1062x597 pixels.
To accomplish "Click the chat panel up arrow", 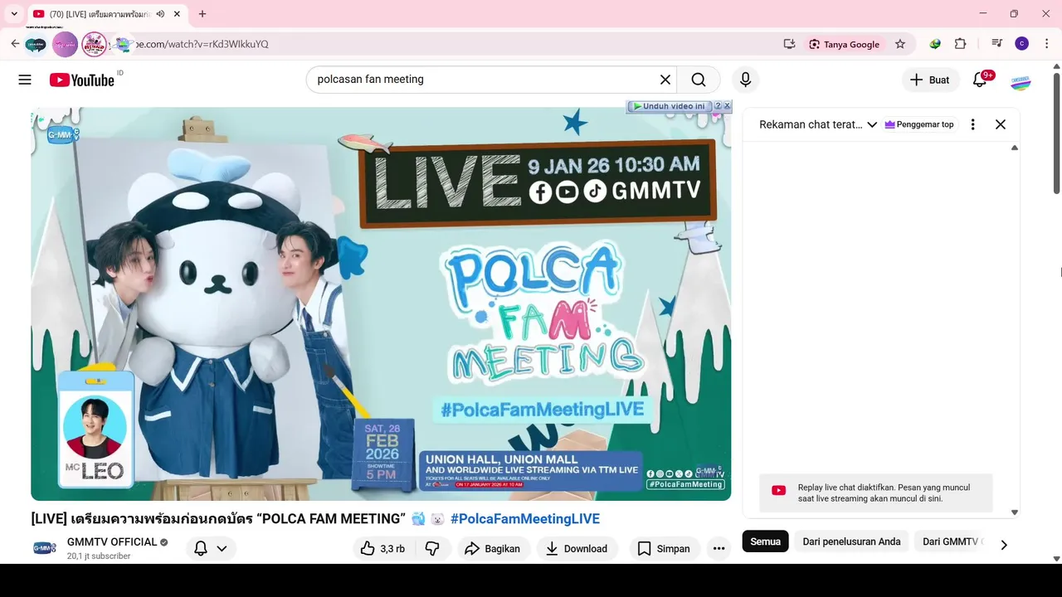I will pos(1014,148).
